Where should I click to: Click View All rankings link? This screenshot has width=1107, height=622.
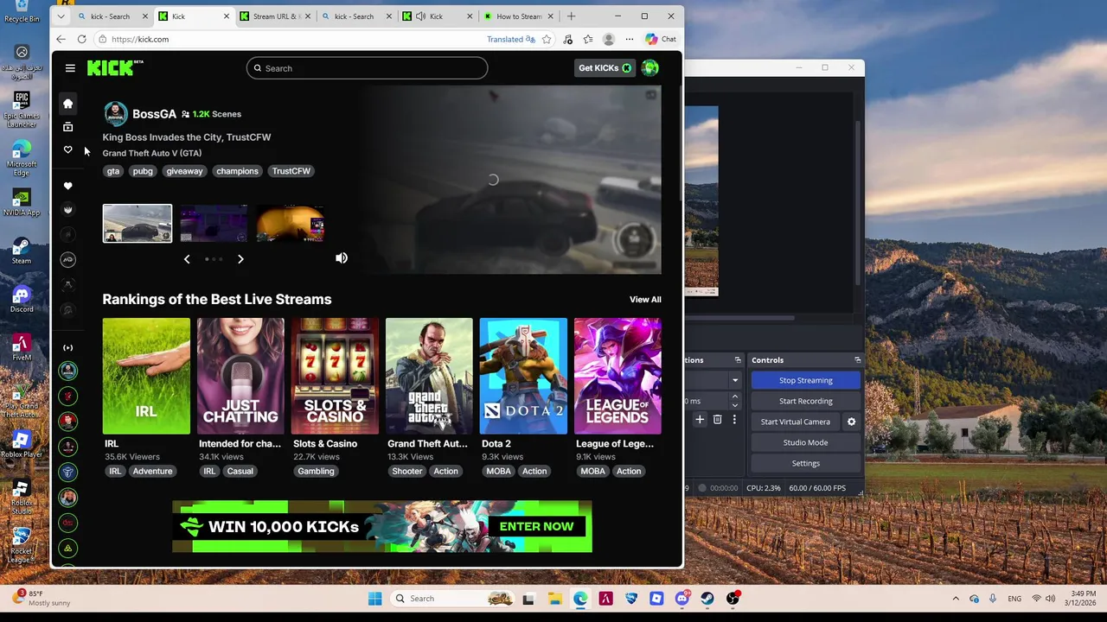coord(645,300)
